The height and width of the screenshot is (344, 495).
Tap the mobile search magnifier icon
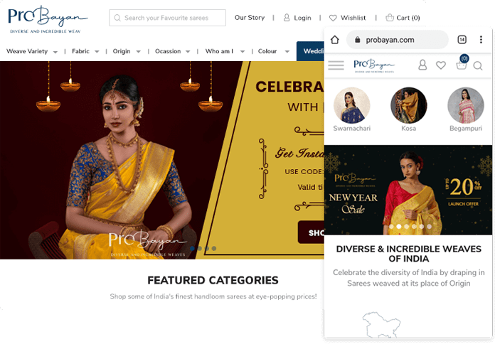pyautogui.click(x=478, y=65)
